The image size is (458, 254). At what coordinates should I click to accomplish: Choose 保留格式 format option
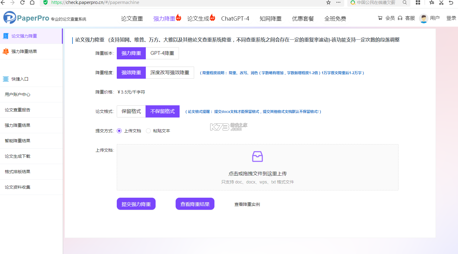click(131, 111)
